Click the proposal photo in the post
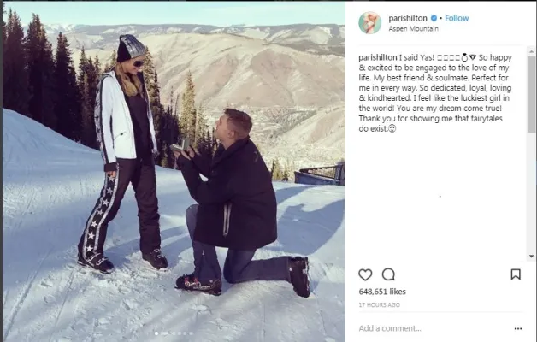537x342 pixels. [x=174, y=171]
